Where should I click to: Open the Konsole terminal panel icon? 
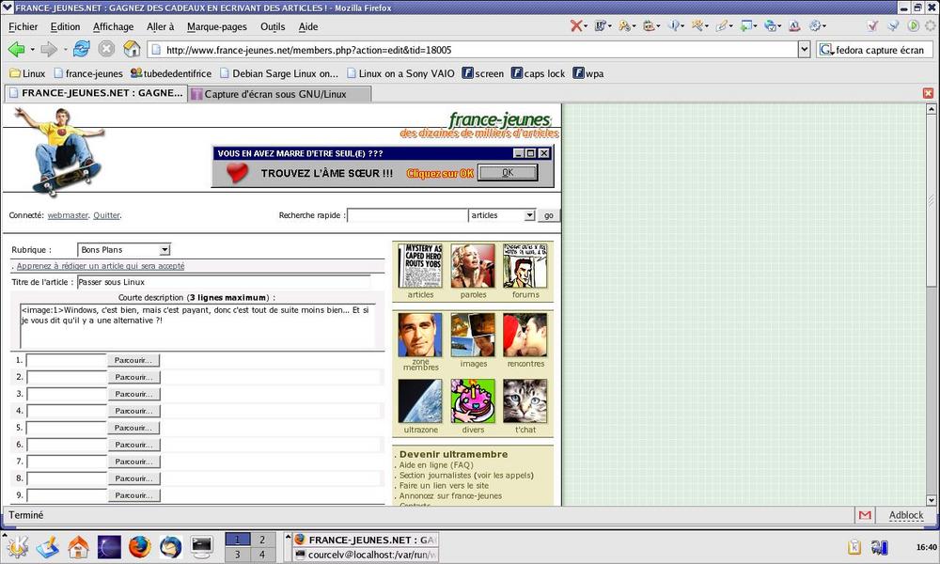tap(202, 546)
